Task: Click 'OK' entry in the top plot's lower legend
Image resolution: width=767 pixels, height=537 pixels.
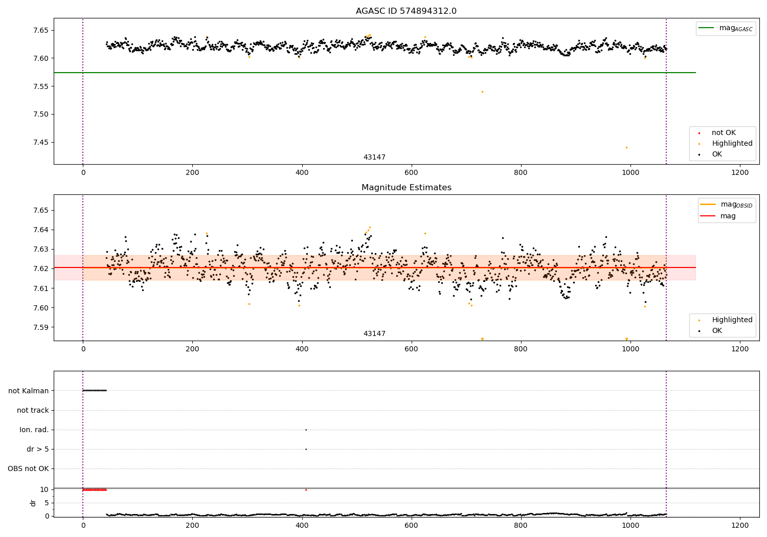Action: [x=717, y=154]
